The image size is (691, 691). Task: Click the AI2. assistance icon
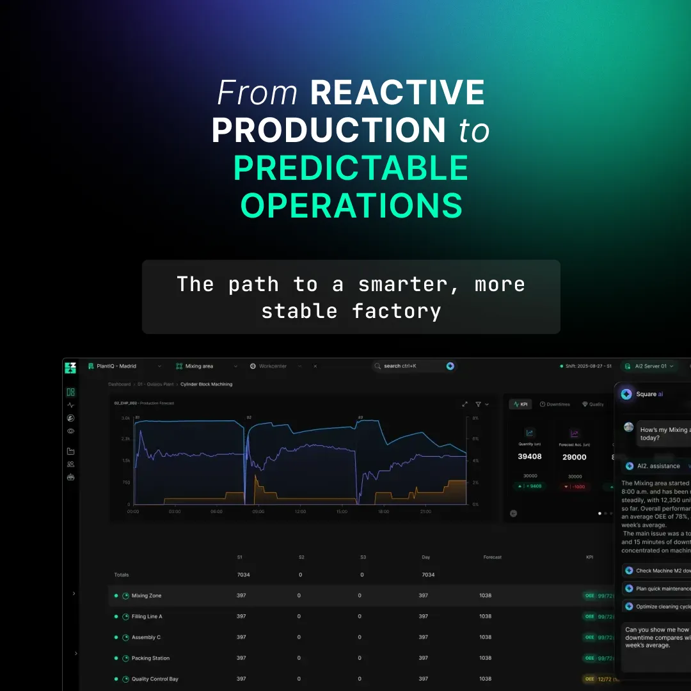[x=630, y=466]
